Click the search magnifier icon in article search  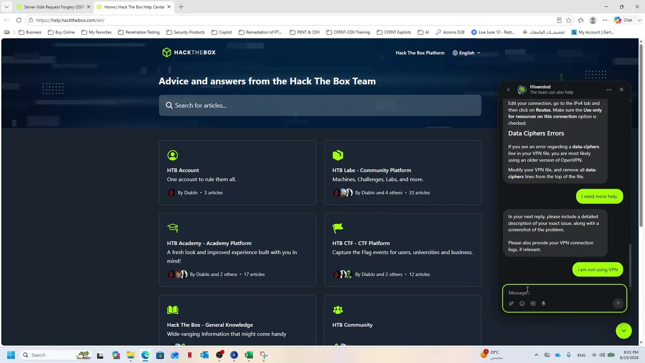tap(169, 105)
